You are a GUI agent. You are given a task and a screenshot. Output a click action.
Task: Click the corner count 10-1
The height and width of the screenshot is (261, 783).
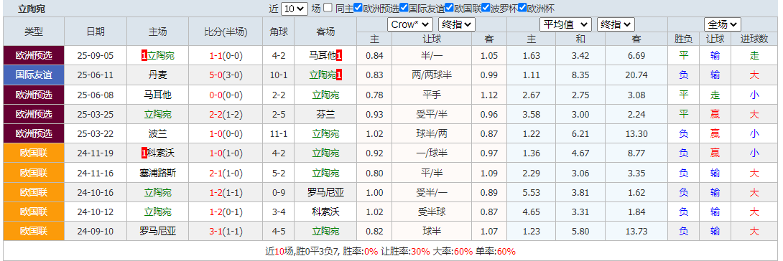(x=279, y=75)
